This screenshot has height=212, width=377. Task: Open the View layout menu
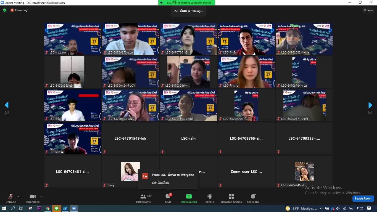point(368,10)
